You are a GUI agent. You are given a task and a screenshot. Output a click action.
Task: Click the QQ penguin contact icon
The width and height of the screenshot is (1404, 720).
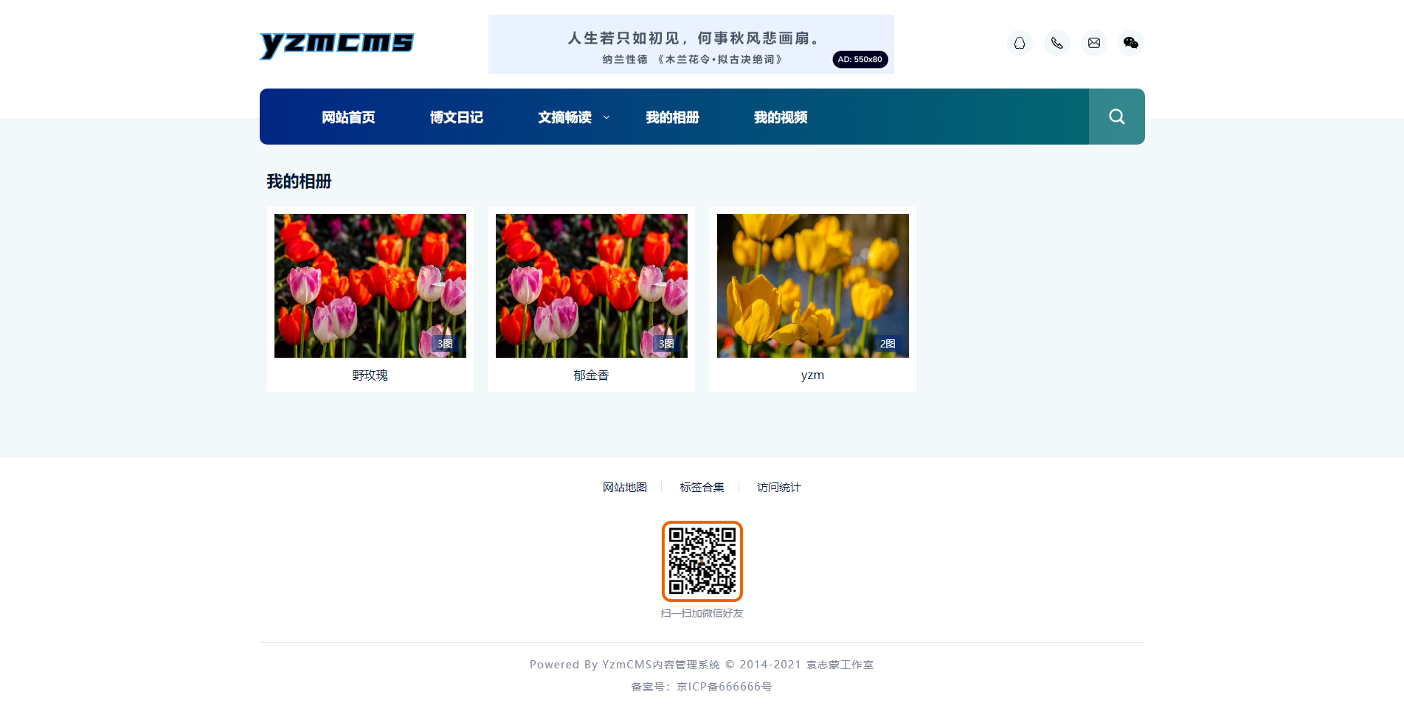click(1020, 43)
